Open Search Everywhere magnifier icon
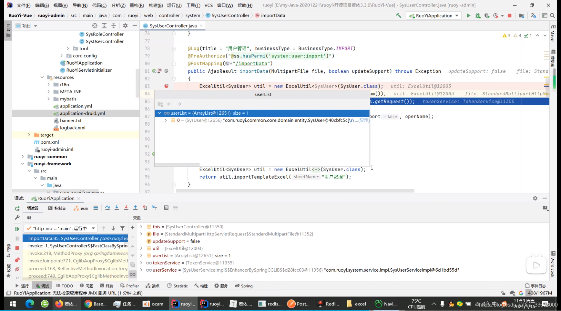 [552, 16]
